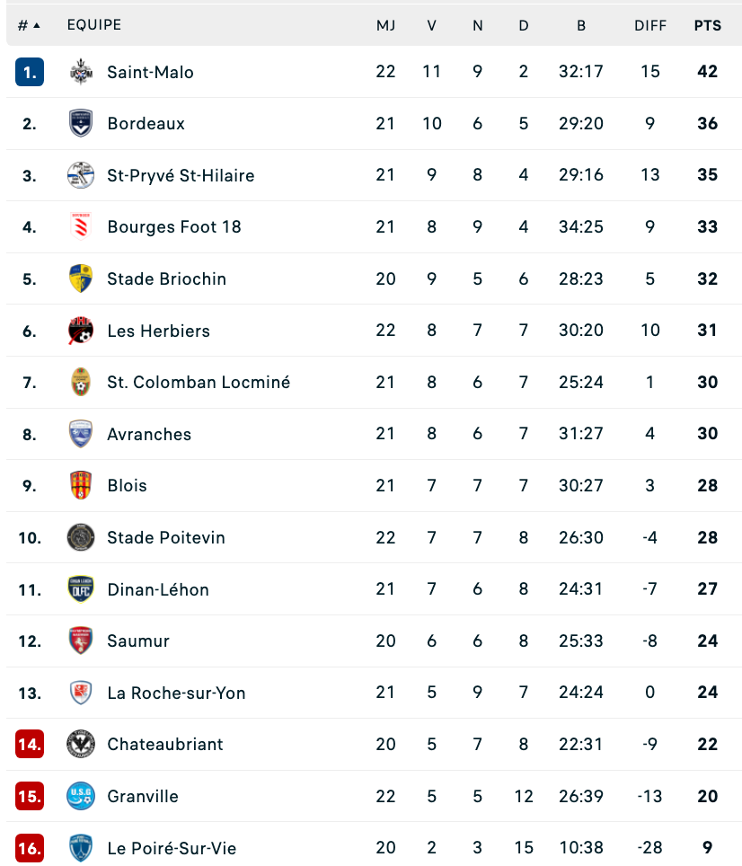Select the Stade Briochin yellow crest
The height and width of the screenshot is (866, 742).
pos(81,278)
